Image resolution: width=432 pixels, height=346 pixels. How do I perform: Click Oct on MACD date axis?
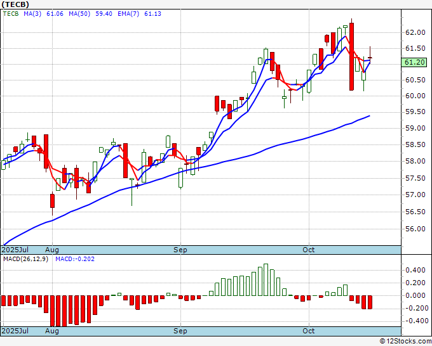tap(308, 331)
